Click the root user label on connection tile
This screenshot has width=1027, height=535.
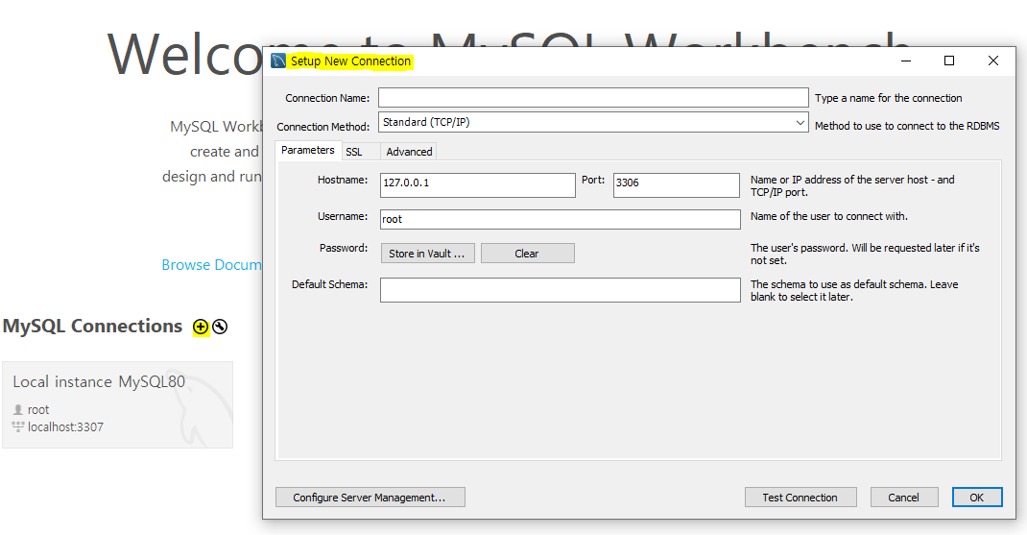38,410
